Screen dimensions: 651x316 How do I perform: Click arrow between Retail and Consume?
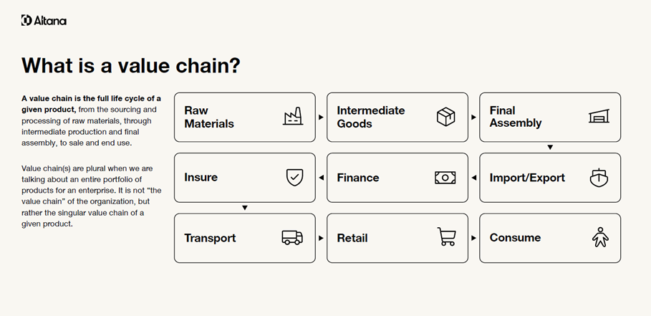coord(473,238)
